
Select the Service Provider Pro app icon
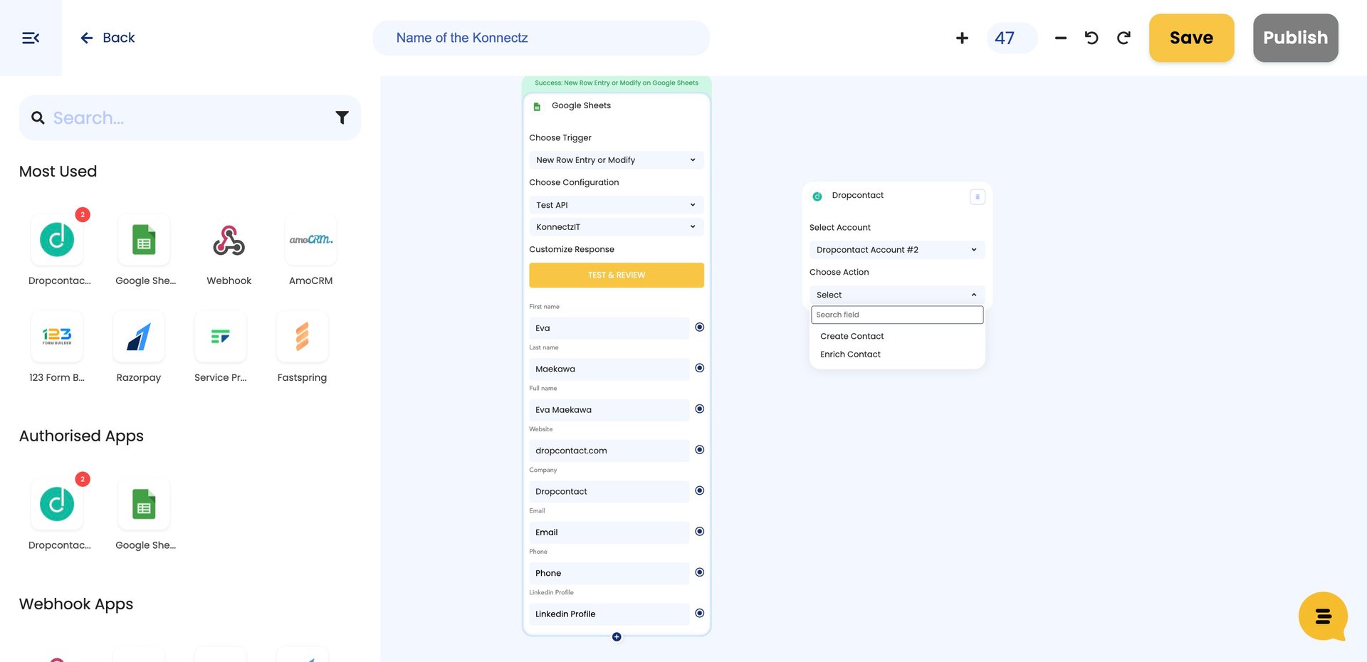pos(221,337)
